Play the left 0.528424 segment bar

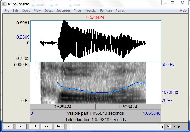(63, 107)
